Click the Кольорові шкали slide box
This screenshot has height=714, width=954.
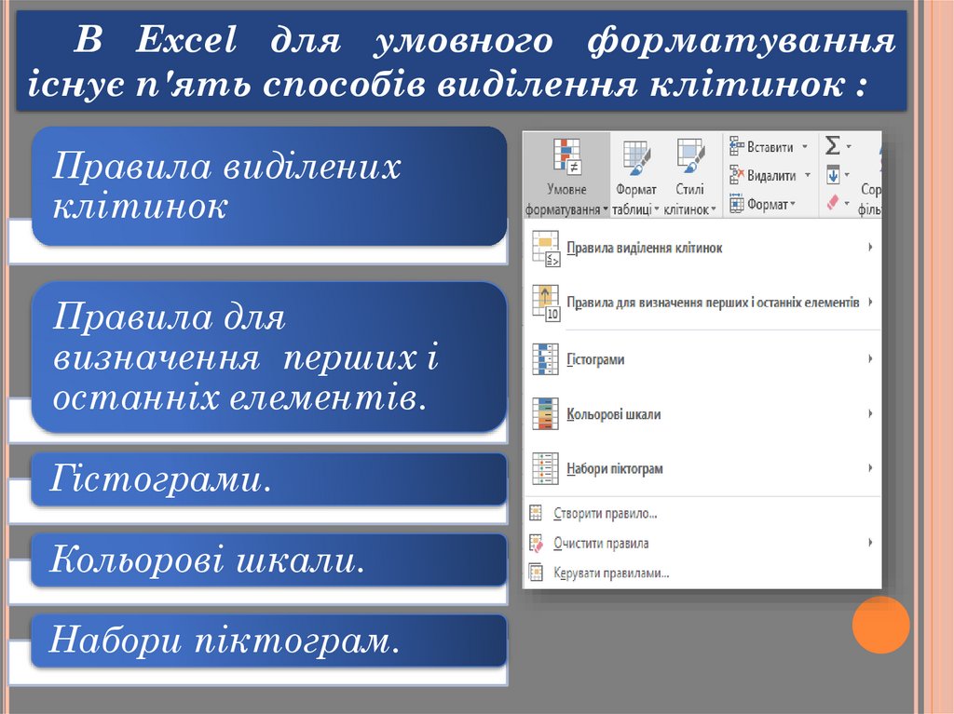269,559
